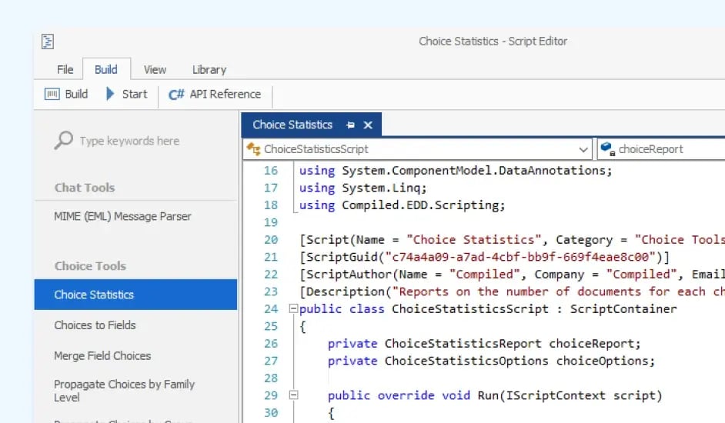This screenshot has height=423, width=725.
Task: Close the Choice Statistics document tab
Action: click(368, 125)
